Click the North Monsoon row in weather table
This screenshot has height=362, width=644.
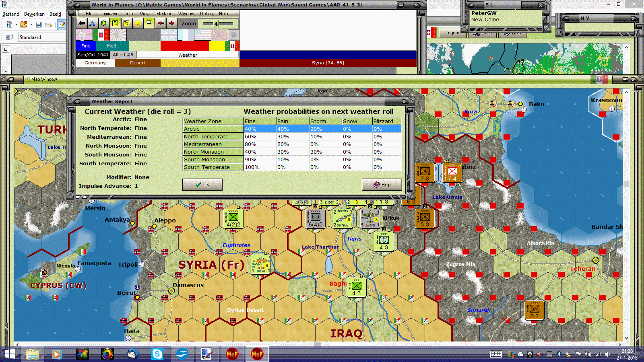[x=292, y=152]
